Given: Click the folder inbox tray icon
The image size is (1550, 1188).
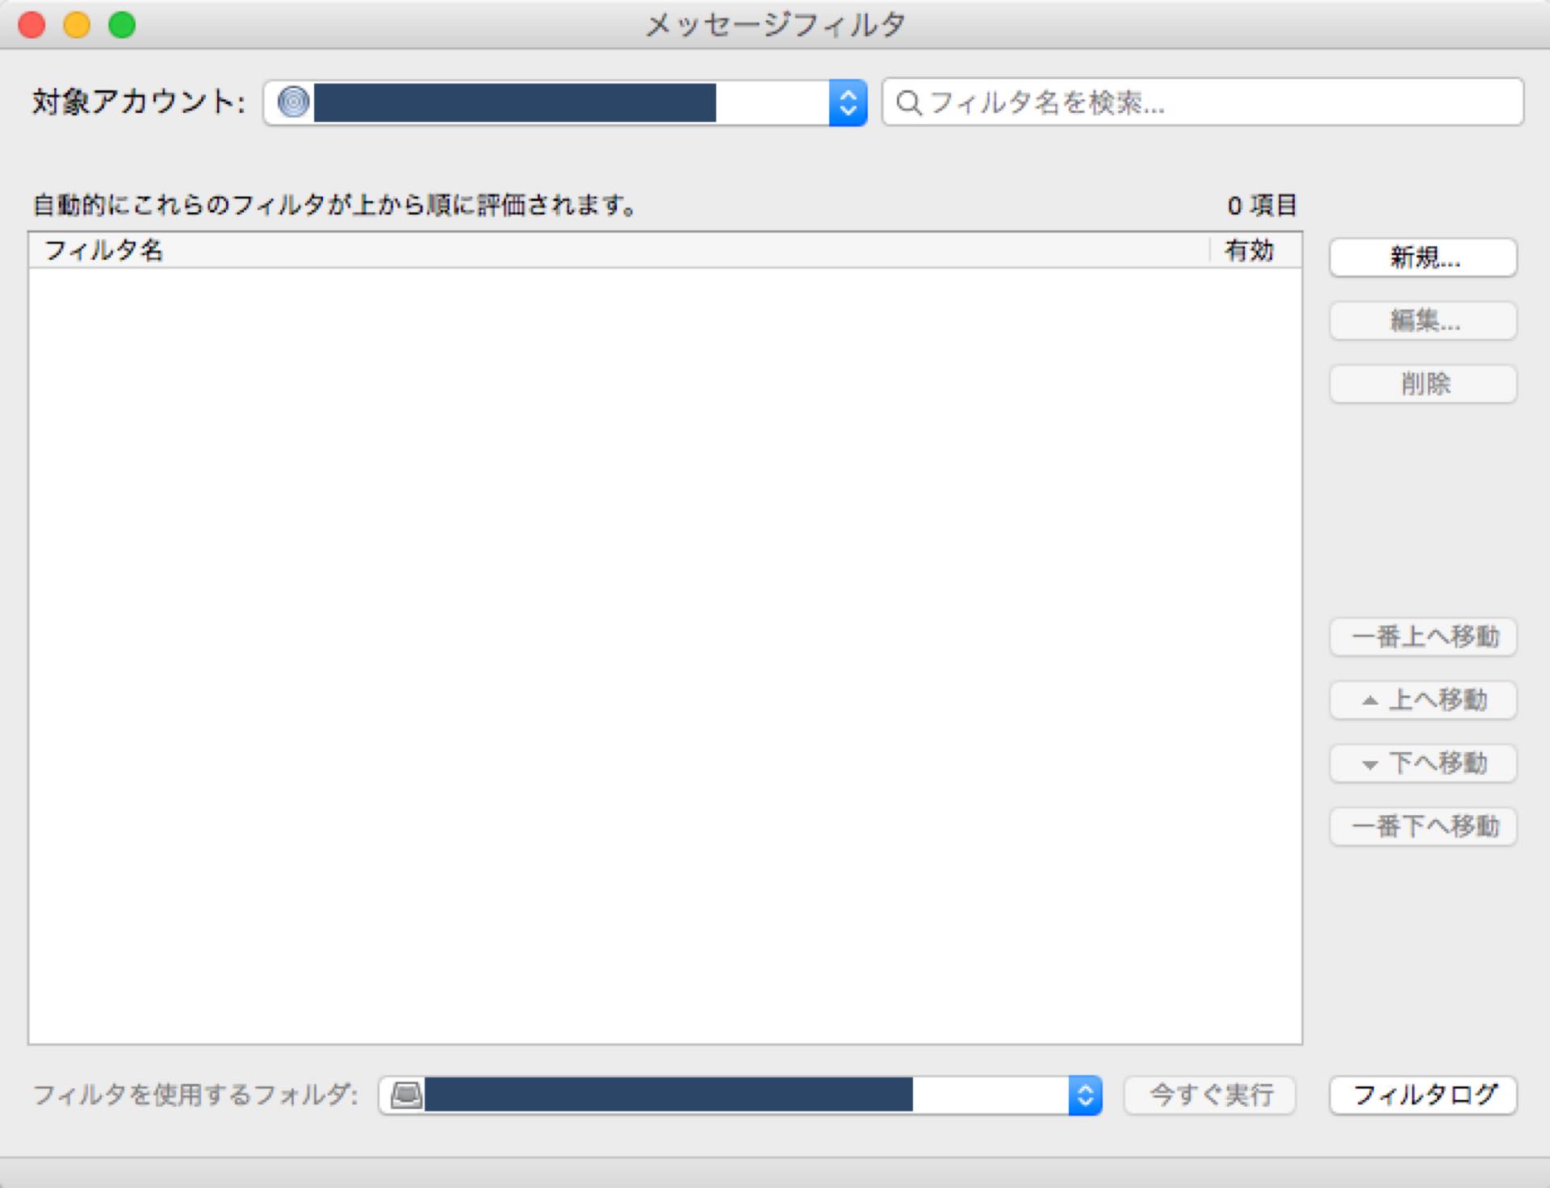Looking at the screenshot, I should point(406,1095).
